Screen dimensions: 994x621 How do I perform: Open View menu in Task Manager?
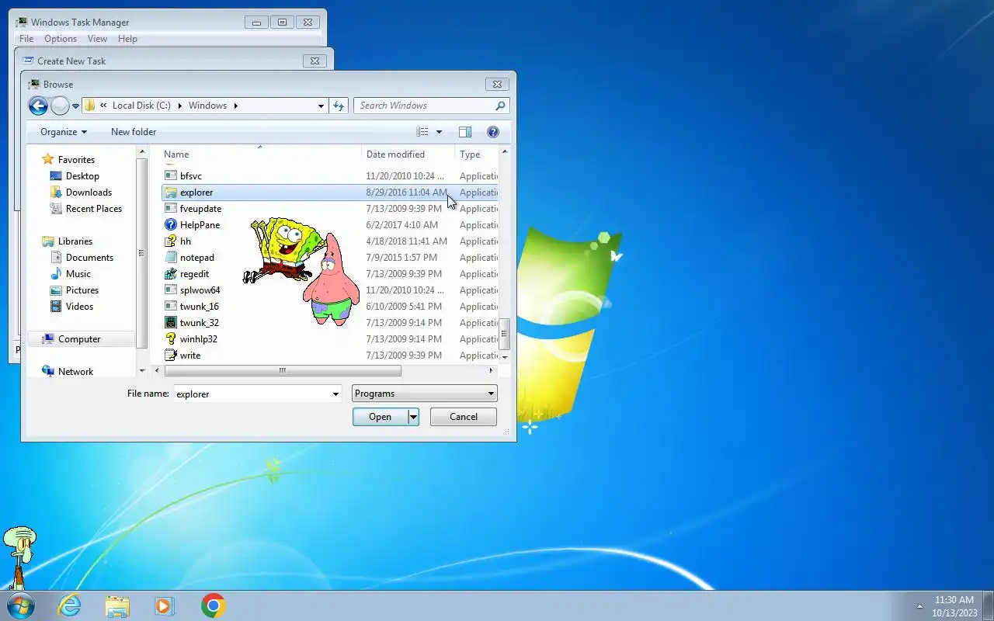(97, 39)
